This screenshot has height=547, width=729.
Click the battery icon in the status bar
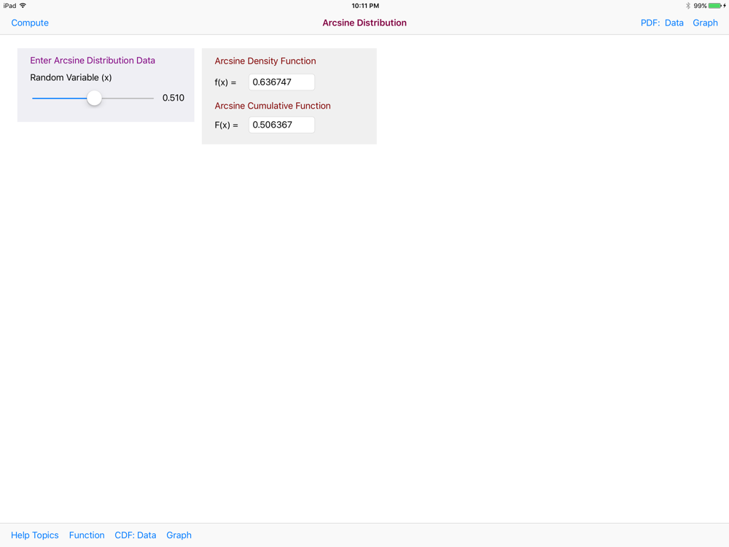pos(717,6)
